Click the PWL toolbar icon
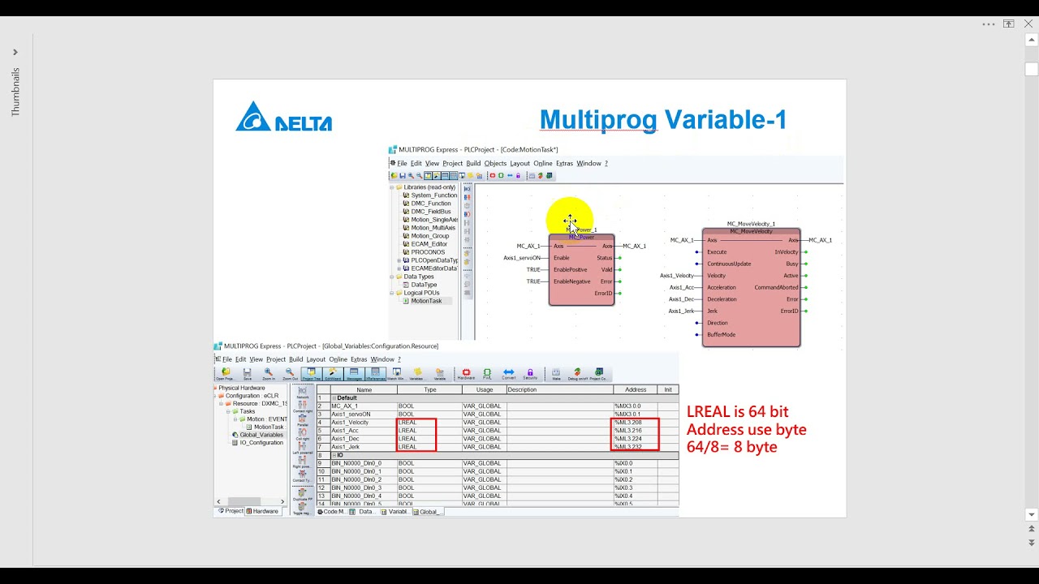This screenshot has width=1039, height=584. click(x=487, y=374)
